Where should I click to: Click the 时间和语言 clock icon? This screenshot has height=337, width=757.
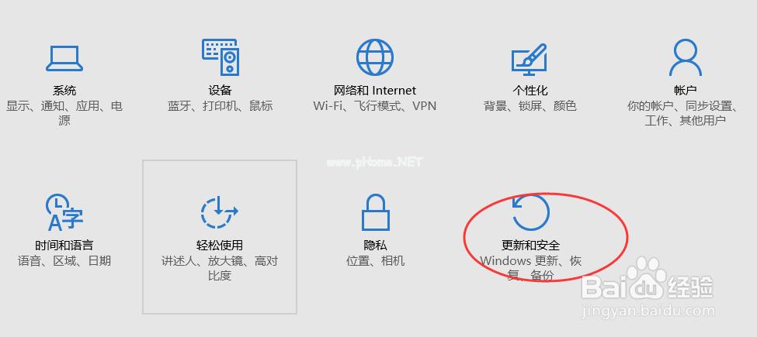[64, 211]
